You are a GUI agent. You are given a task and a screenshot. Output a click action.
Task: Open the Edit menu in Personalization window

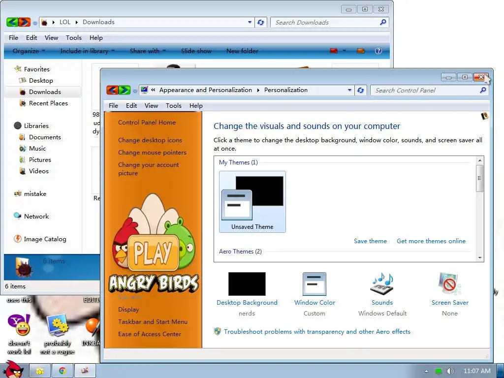click(131, 105)
